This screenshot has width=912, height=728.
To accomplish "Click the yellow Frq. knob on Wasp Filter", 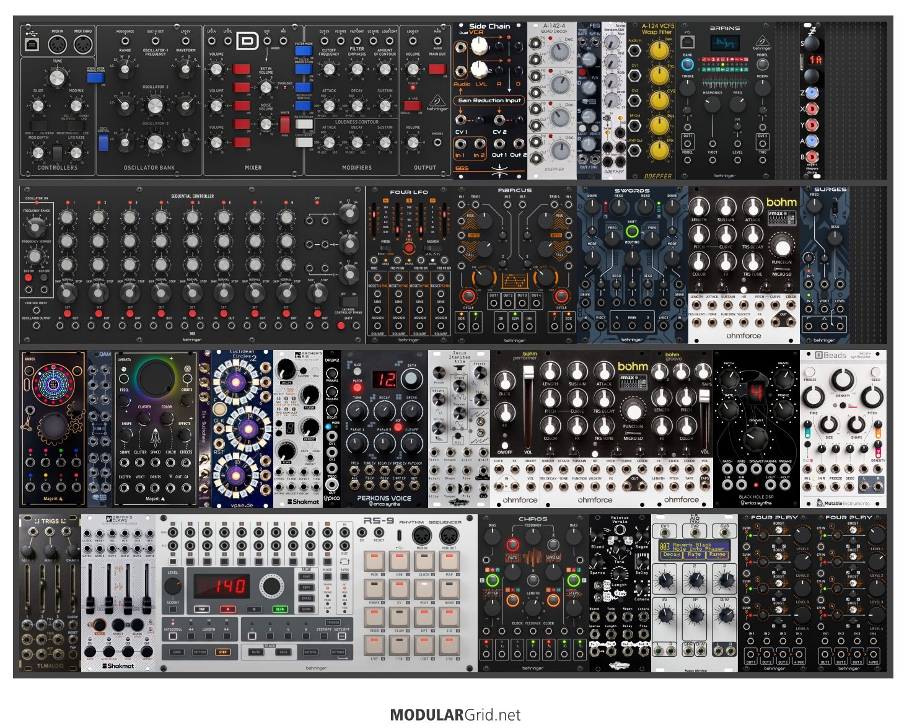I will (x=658, y=75).
